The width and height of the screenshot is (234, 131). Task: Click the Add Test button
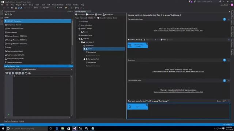90,15
